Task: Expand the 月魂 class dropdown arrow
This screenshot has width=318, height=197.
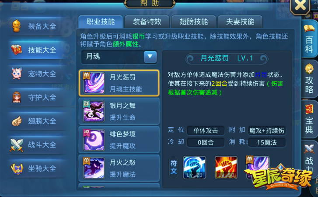Action: (x=150, y=57)
